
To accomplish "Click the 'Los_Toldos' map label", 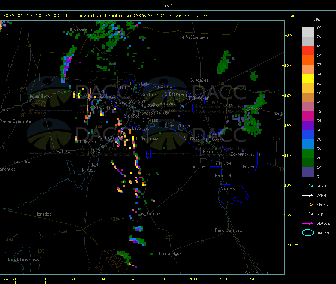I will pos(149,214).
